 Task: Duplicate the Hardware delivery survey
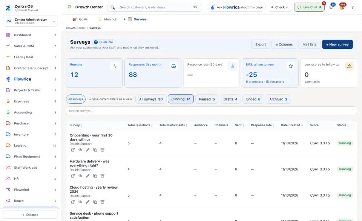(x=95, y=176)
